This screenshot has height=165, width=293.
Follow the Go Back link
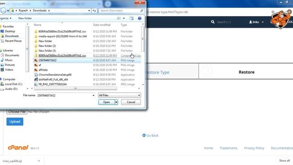coord(151,136)
